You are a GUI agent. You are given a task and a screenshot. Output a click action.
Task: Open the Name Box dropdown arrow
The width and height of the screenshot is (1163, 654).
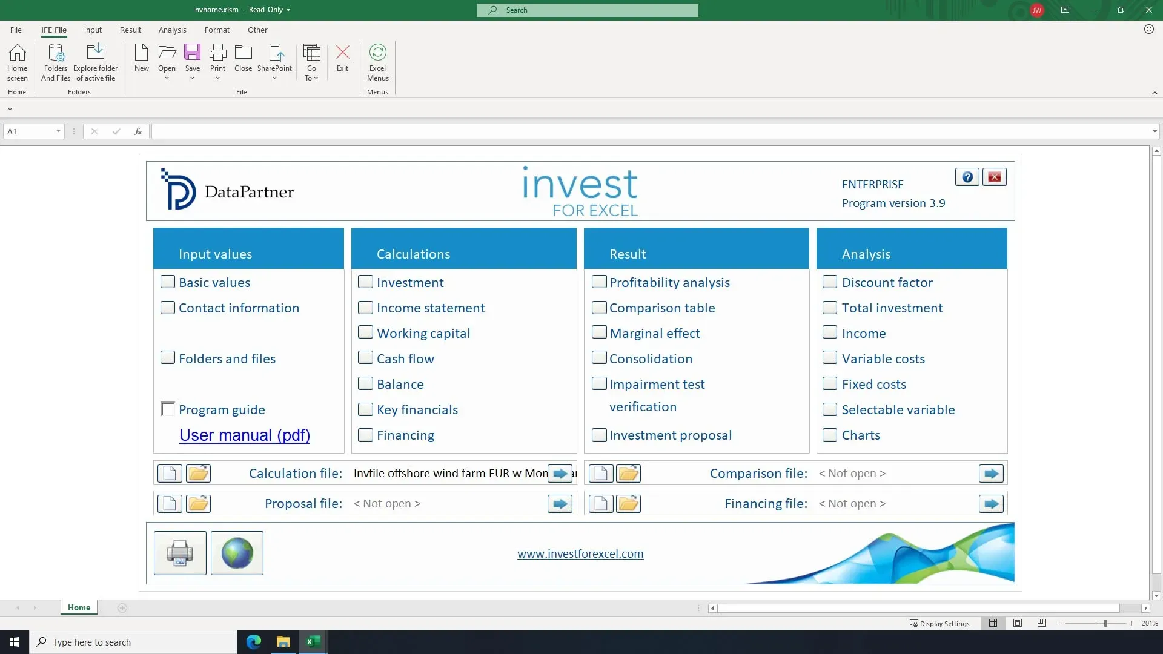pos(58,131)
